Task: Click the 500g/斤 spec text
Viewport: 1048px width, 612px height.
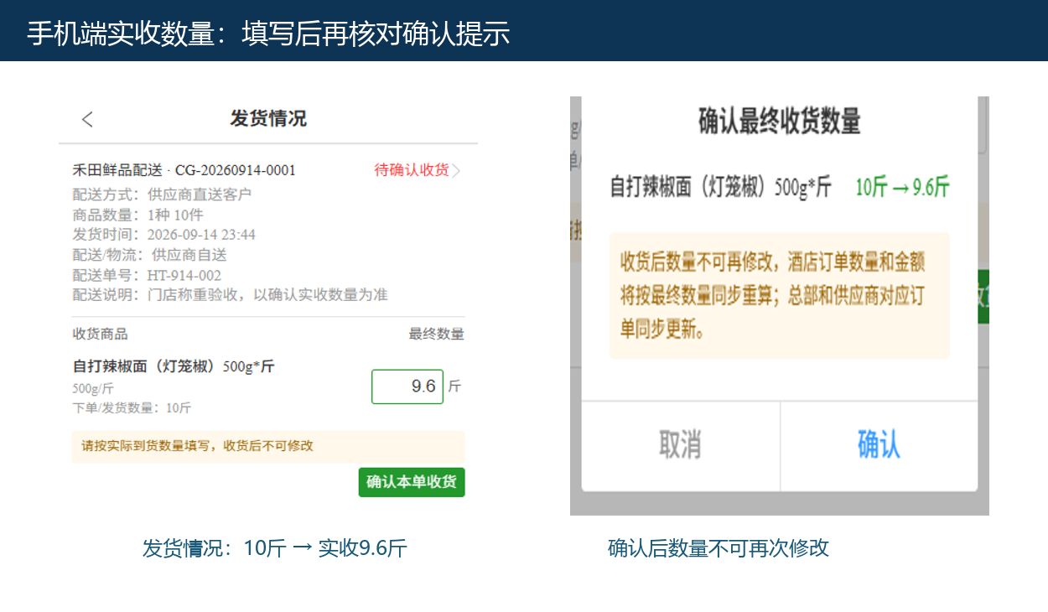Action: pos(93,389)
